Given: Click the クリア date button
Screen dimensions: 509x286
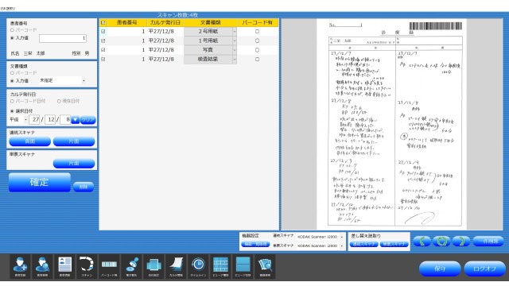Looking at the screenshot, I should point(87,120).
